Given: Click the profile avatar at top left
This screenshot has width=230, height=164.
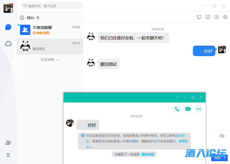Looking at the screenshot, I should point(8,8).
